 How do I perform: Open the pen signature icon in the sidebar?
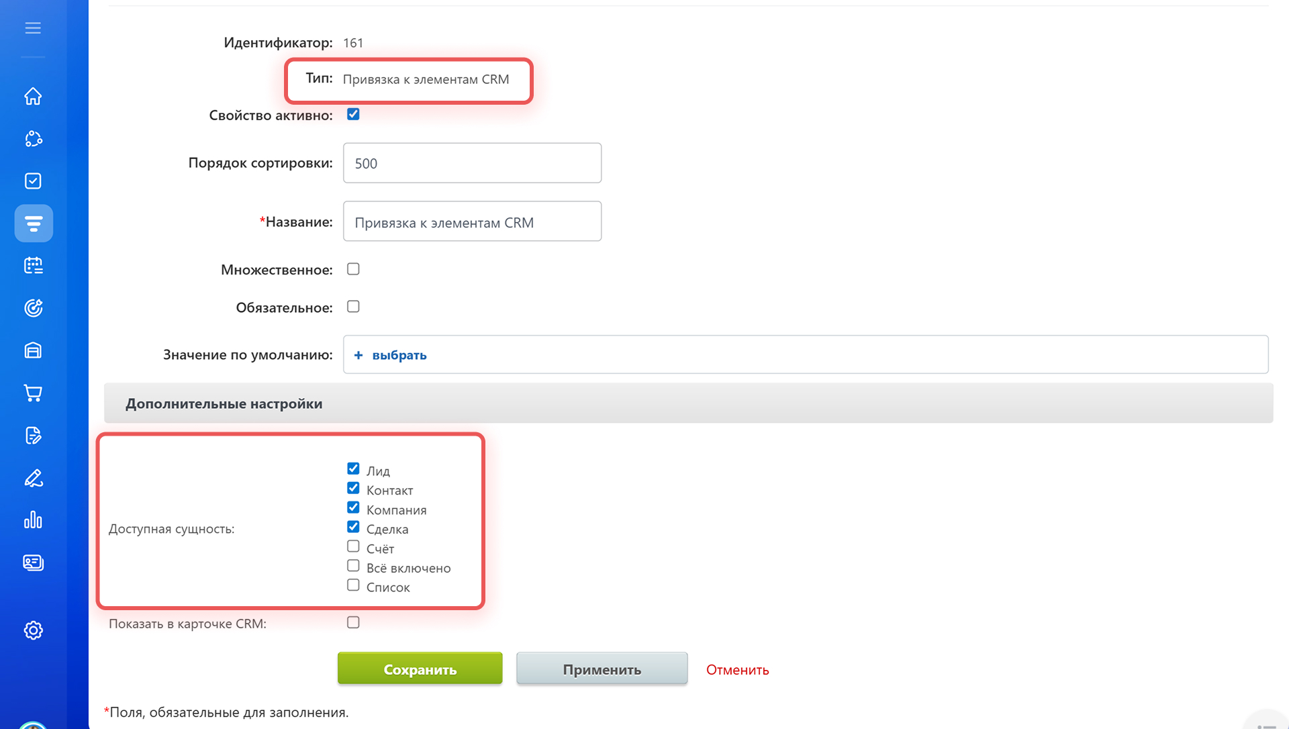click(33, 478)
